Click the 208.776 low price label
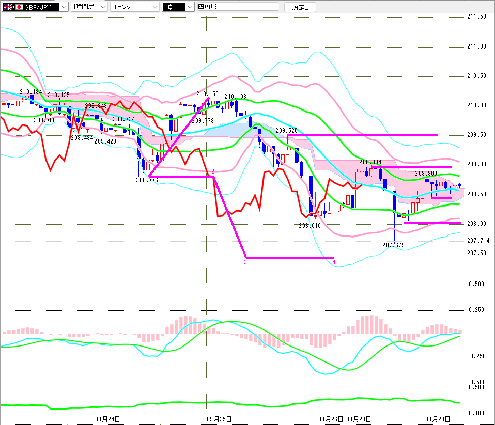 [x=147, y=180]
